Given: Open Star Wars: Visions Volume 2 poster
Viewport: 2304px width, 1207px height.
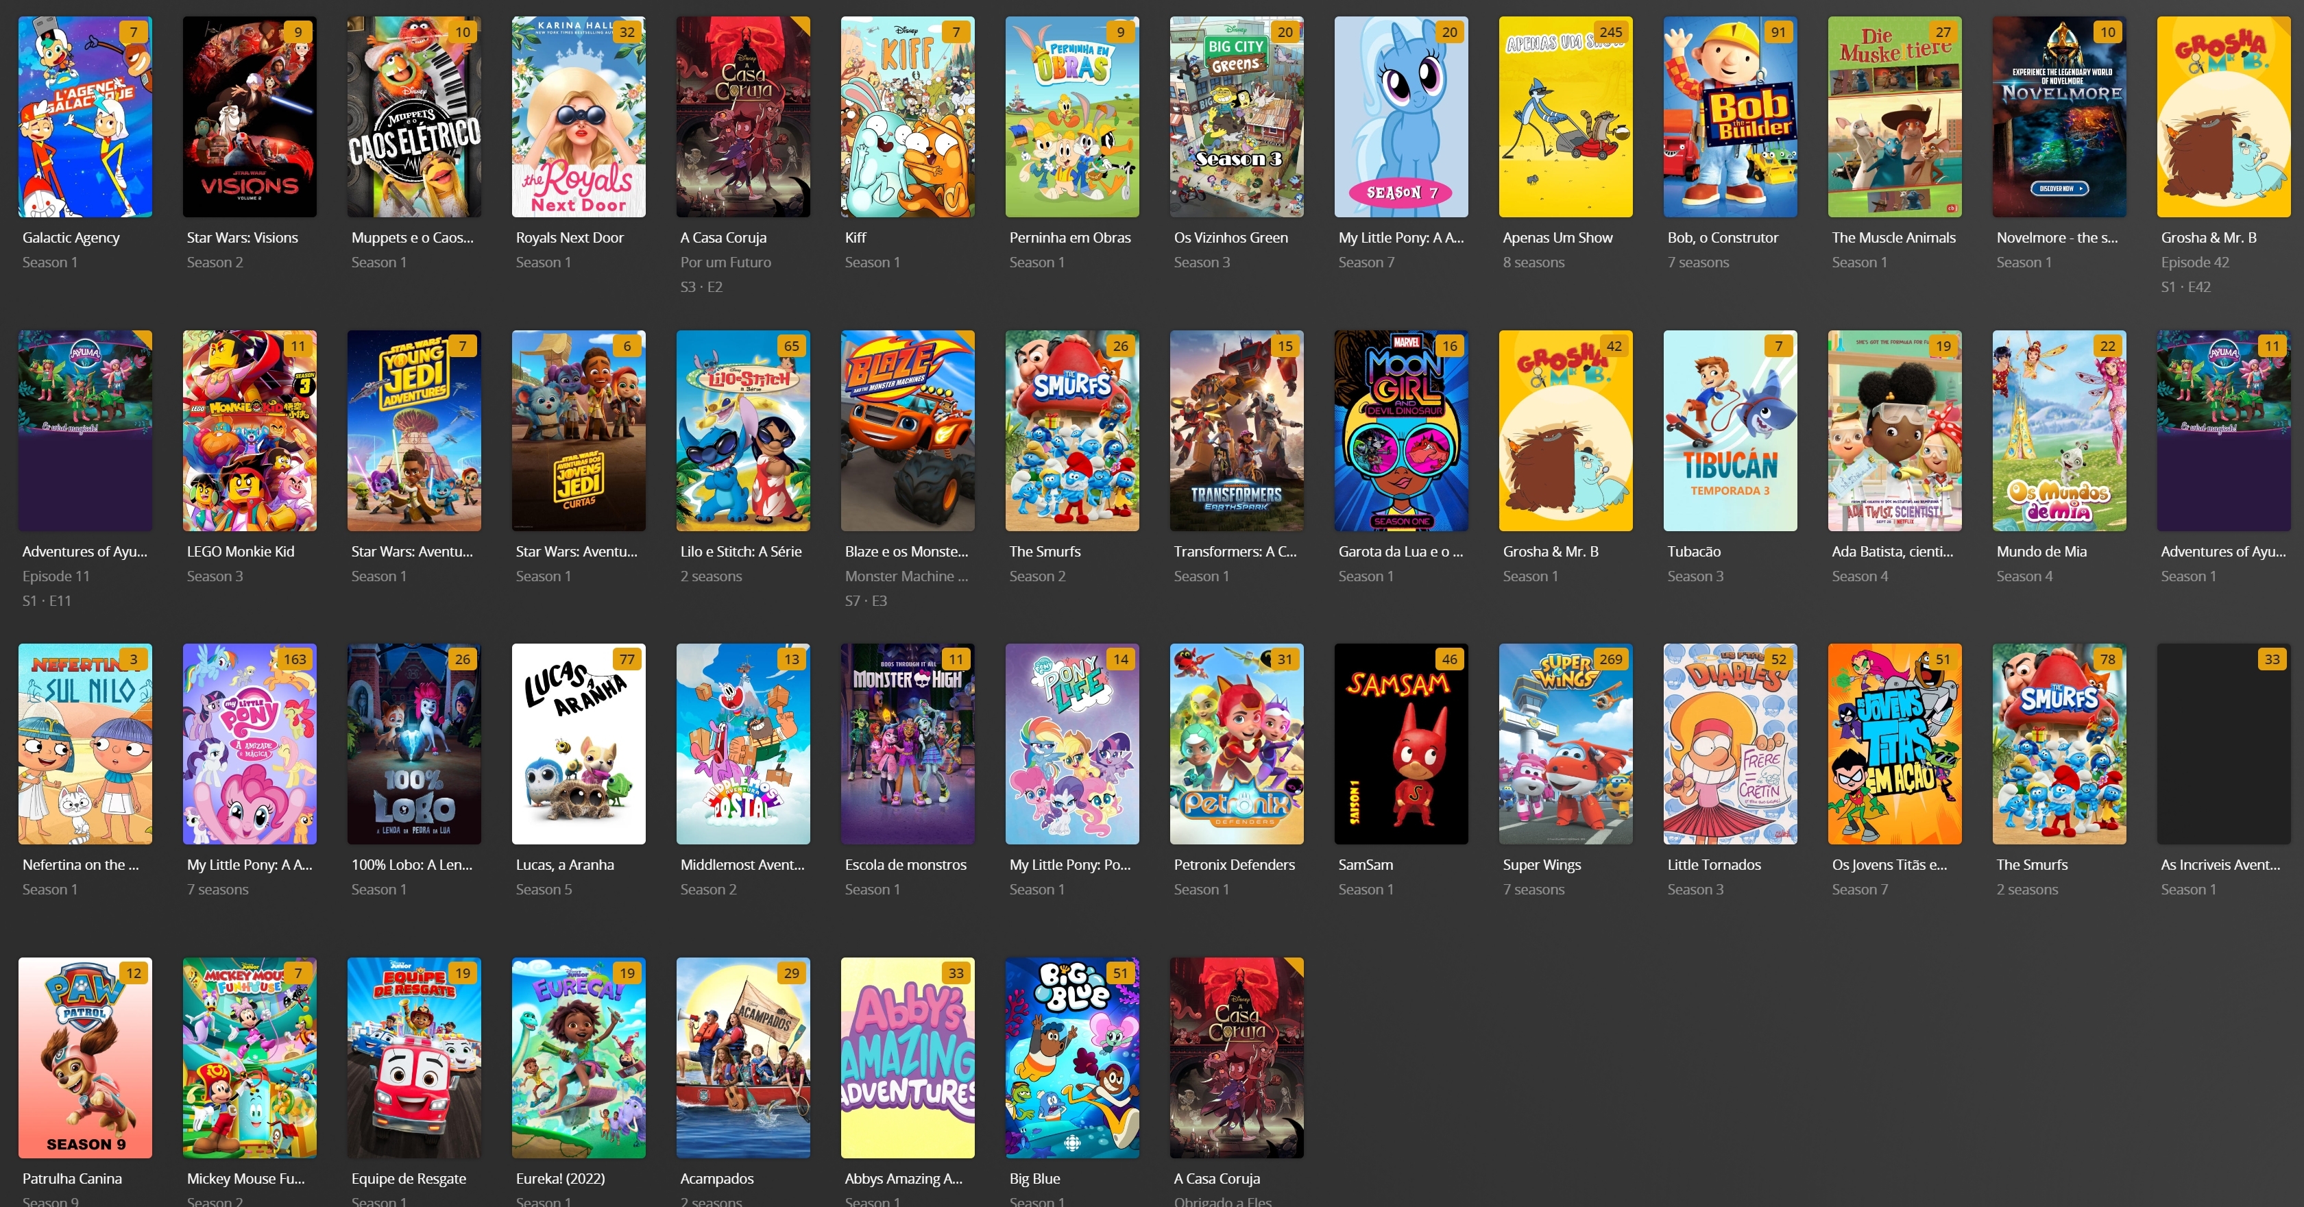Looking at the screenshot, I should tap(250, 117).
